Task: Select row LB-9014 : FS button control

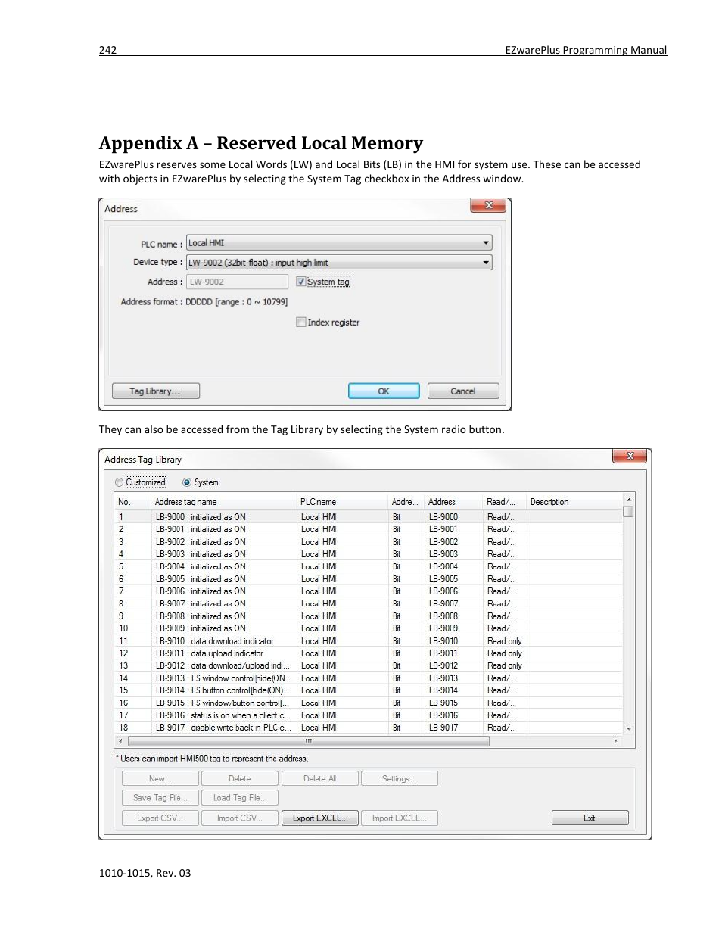Action: click(x=369, y=690)
